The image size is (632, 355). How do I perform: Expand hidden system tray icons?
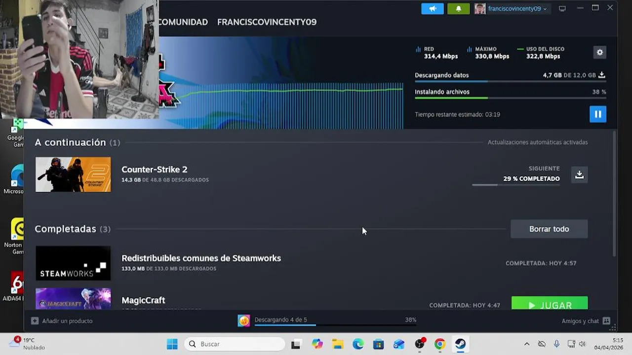pos(527,344)
